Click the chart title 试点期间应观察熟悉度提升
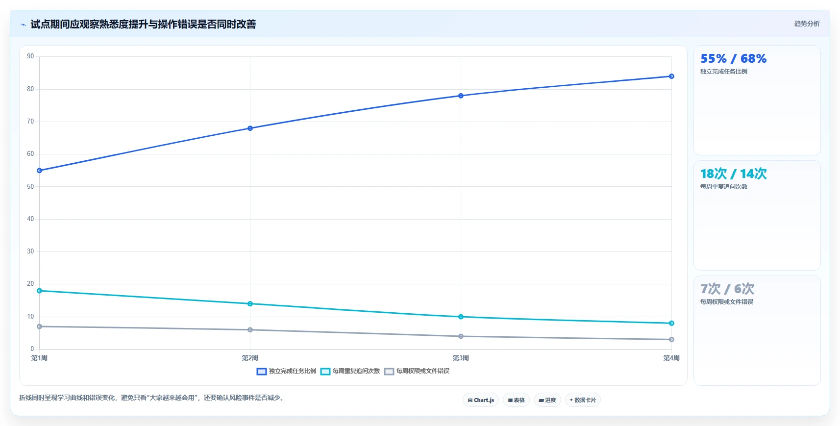 [143, 25]
